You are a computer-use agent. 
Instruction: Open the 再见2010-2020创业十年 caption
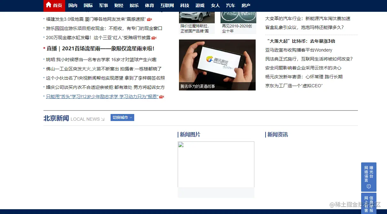point(237,28)
